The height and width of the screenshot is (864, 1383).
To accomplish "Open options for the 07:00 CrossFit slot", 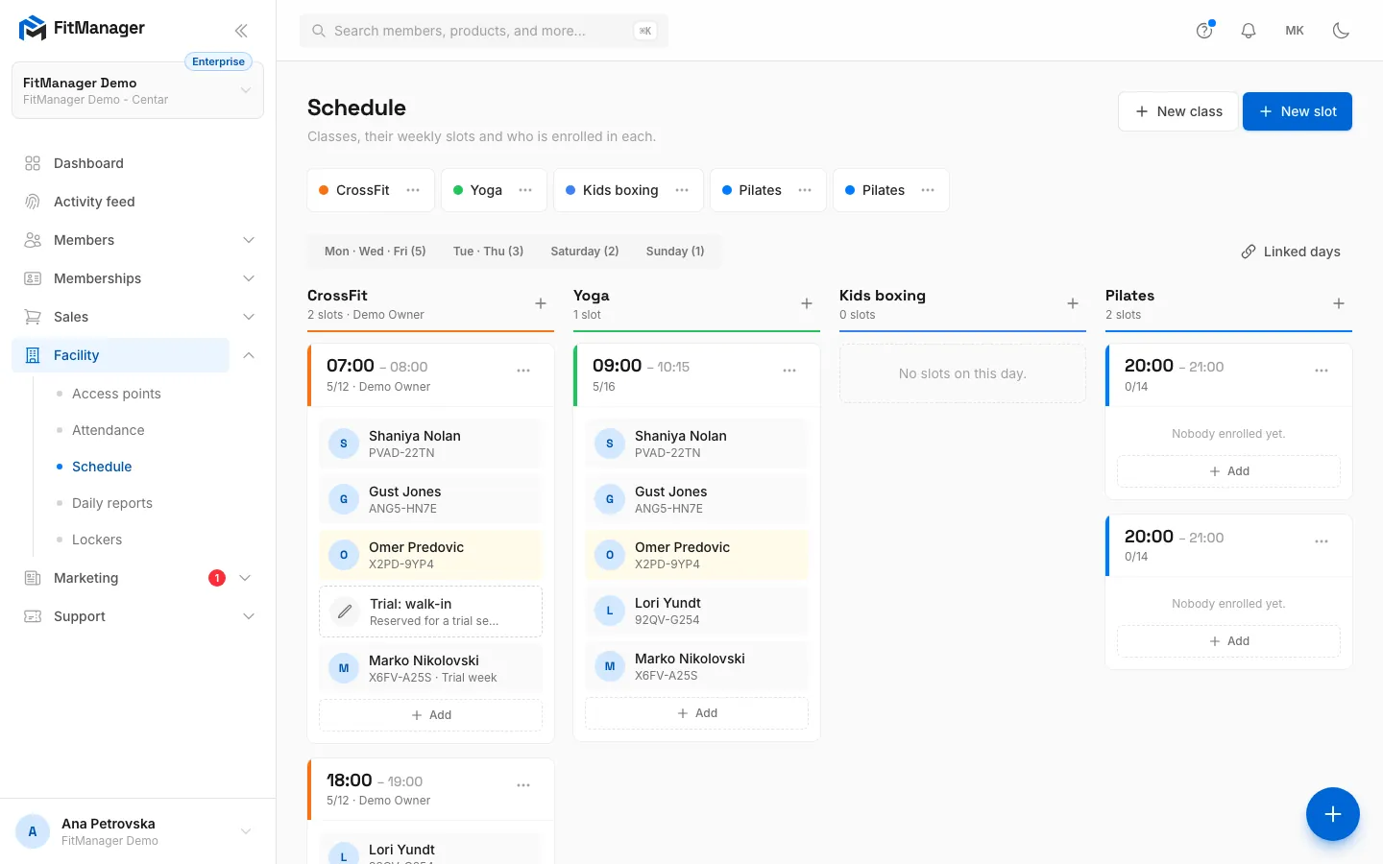I will pos(523,371).
